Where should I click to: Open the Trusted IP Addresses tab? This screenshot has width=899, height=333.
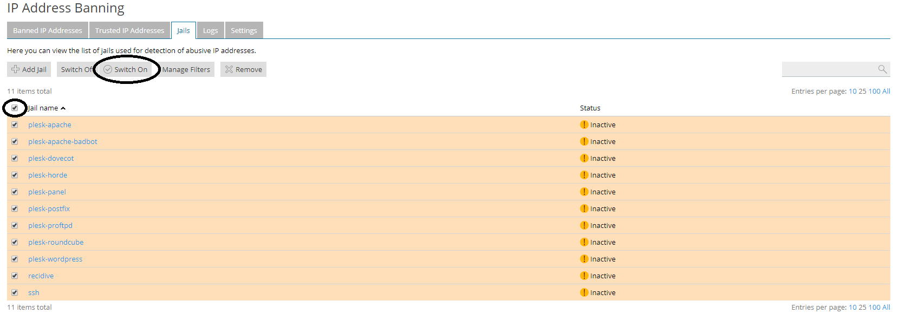tap(129, 30)
